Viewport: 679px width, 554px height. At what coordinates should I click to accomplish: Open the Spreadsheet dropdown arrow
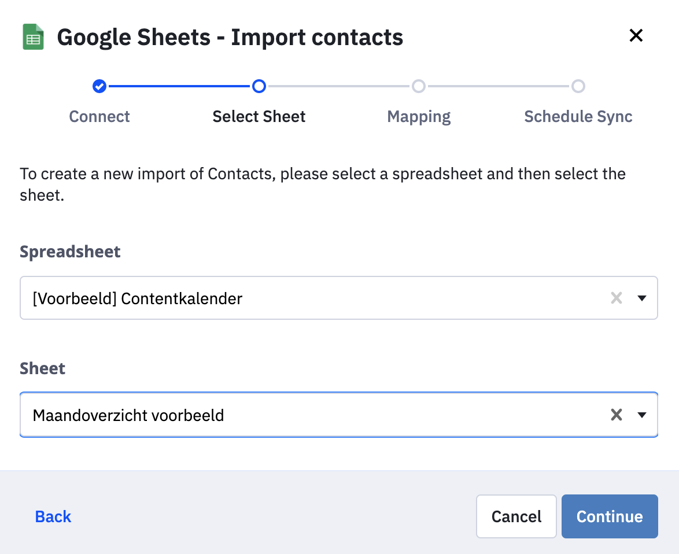(x=642, y=298)
